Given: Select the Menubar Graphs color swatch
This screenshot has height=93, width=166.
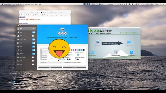Looking at the screenshot, I should [78, 55].
